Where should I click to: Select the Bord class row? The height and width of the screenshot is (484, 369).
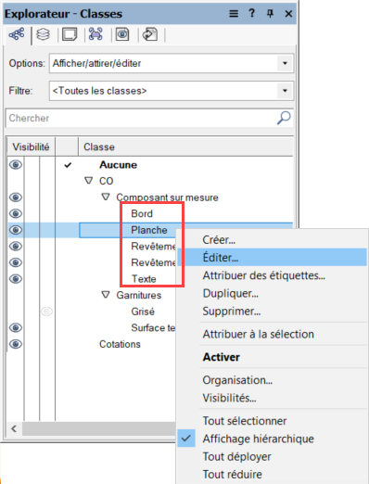click(142, 213)
